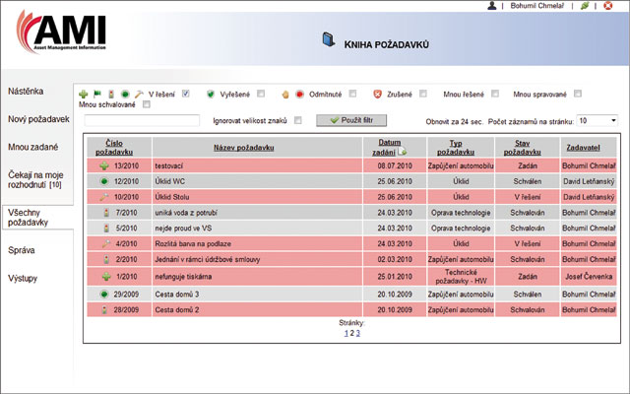The height and width of the screenshot is (394, 630).
Task: Click the green plus icon in row 13/2010
Action: click(104, 165)
